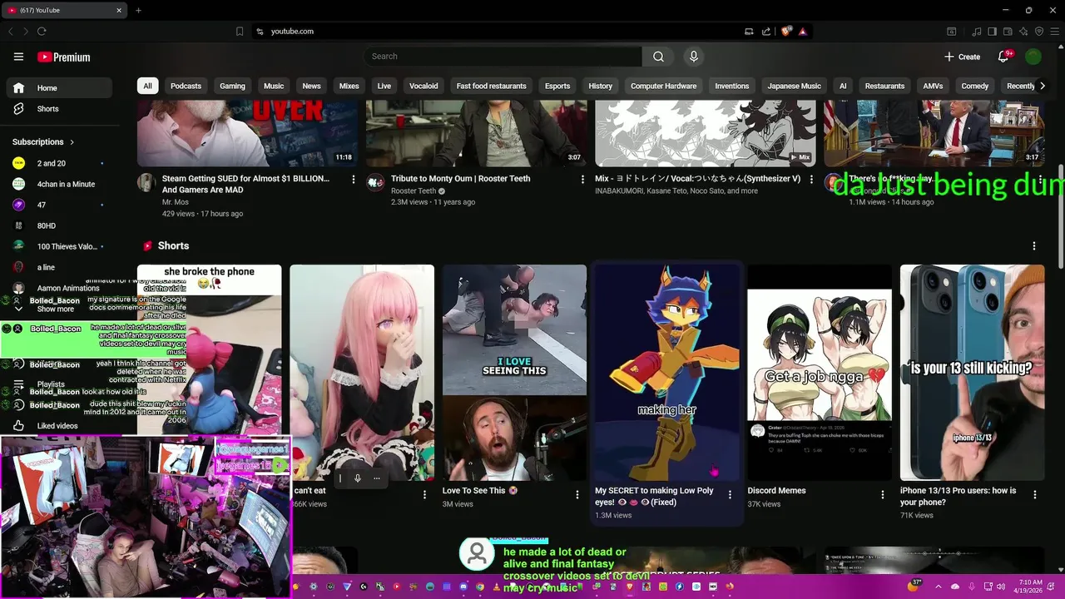Go back with the browser back arrow
Screen dimensions: 1065x599
pyautogui.click(x=11, y=32)
